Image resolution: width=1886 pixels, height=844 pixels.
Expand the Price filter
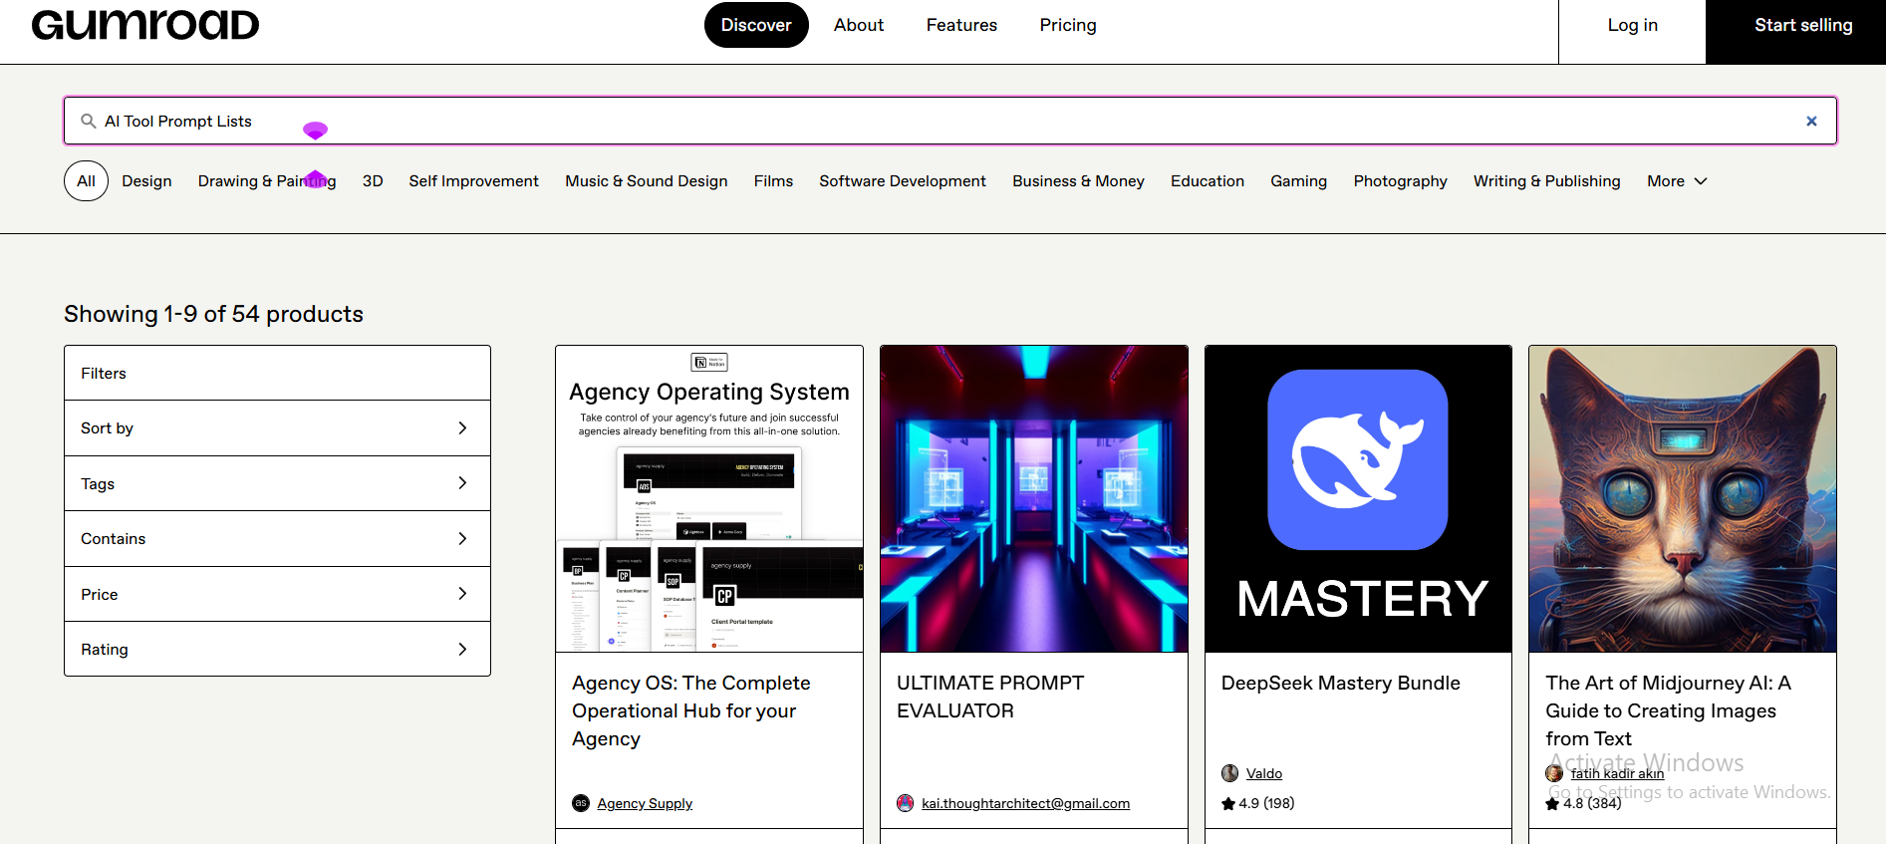coord(277,594)
